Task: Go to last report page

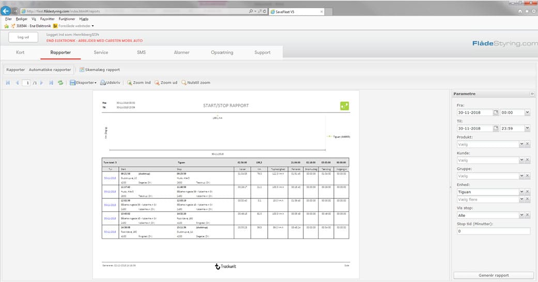Action: 51,83
